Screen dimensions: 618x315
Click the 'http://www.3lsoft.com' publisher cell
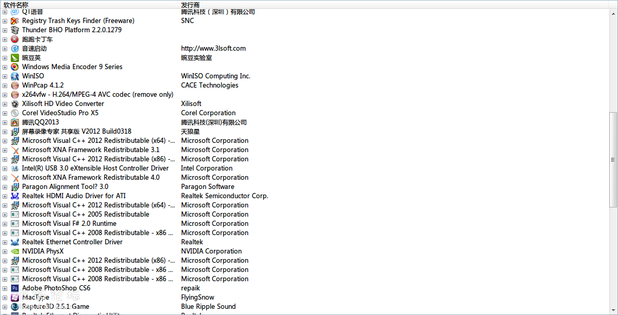[213, 49]
